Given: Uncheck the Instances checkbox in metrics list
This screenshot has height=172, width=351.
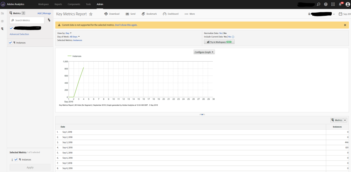Looking at the screenshot, I should click(x=11, y=43).
